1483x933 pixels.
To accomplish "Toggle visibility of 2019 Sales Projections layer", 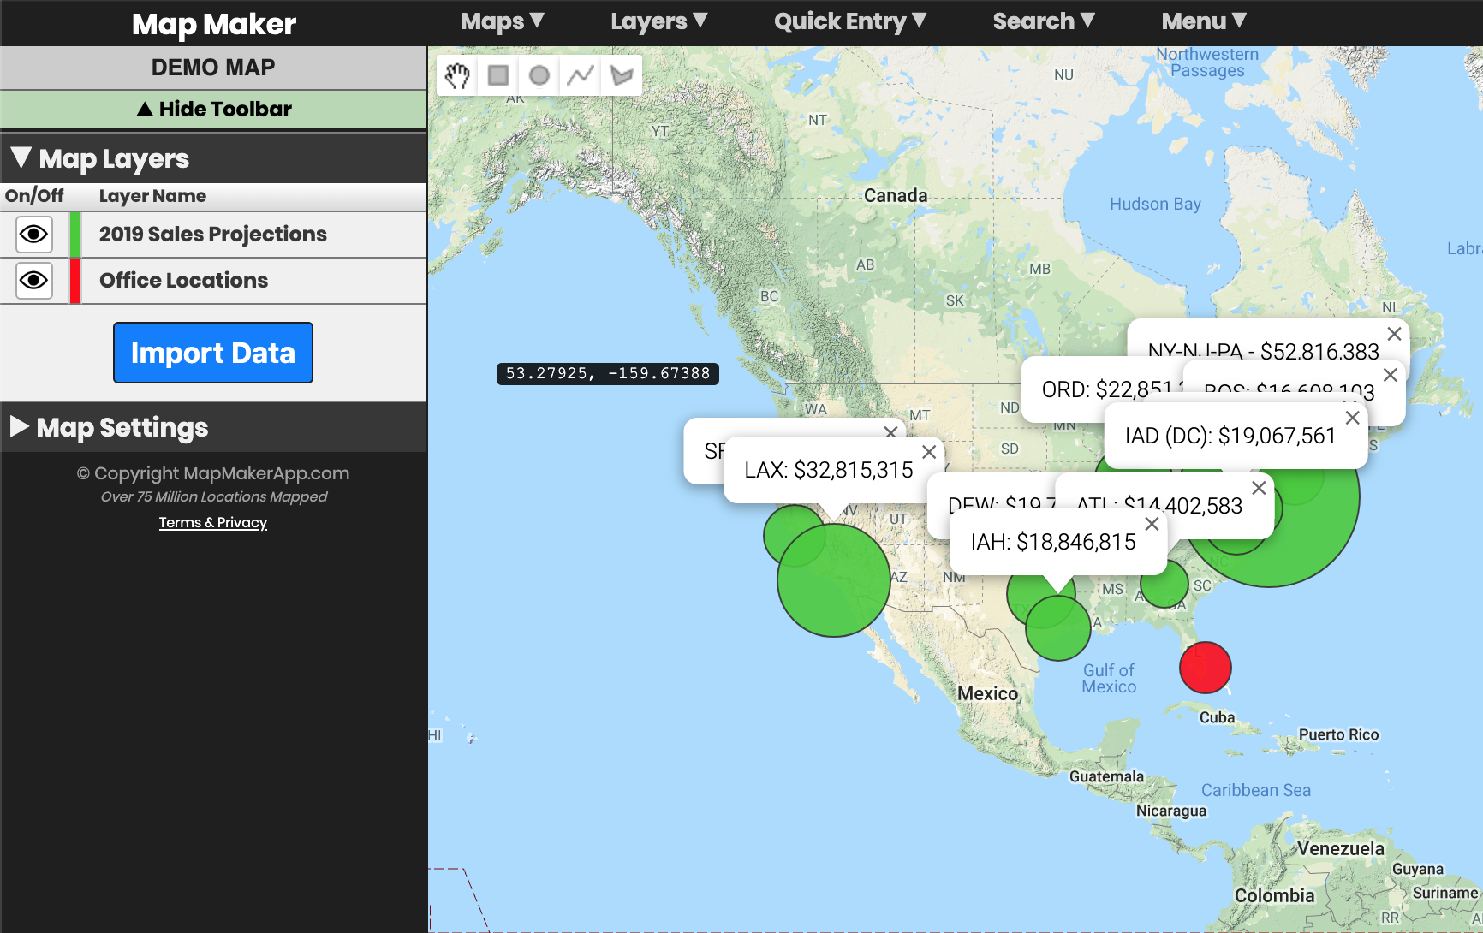I will [33, 234].
